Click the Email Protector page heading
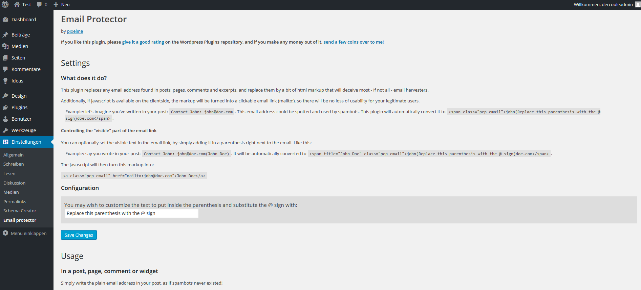 [x=94, y=19]
